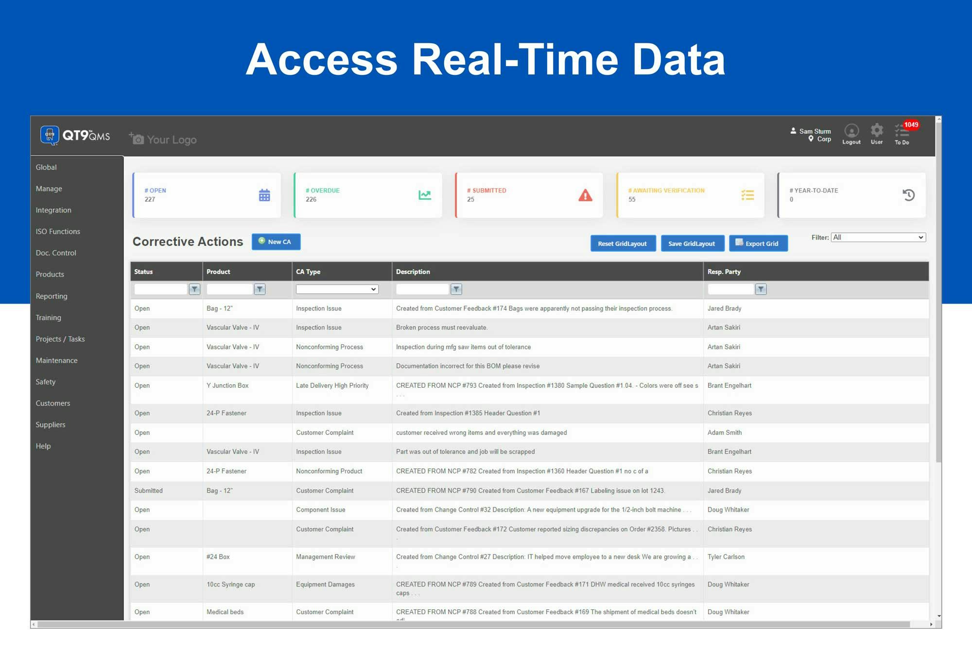The image size is (972, 656).
Task: Expand the Filter All dropdown
Action: pyautogui.click(x=878, y=238)
